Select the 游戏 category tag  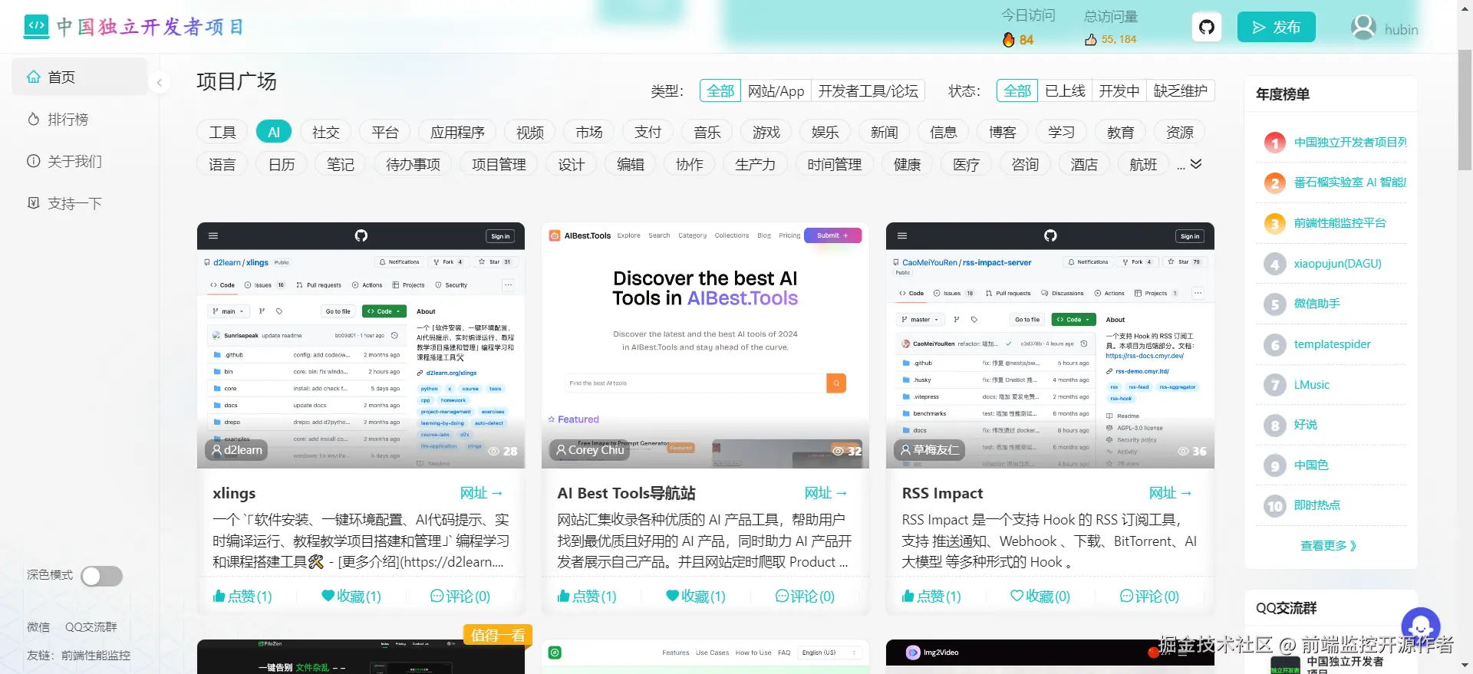(766, 132)
